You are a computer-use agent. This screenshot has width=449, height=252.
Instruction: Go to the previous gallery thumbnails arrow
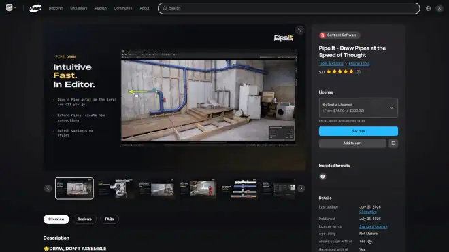[48, 188]
